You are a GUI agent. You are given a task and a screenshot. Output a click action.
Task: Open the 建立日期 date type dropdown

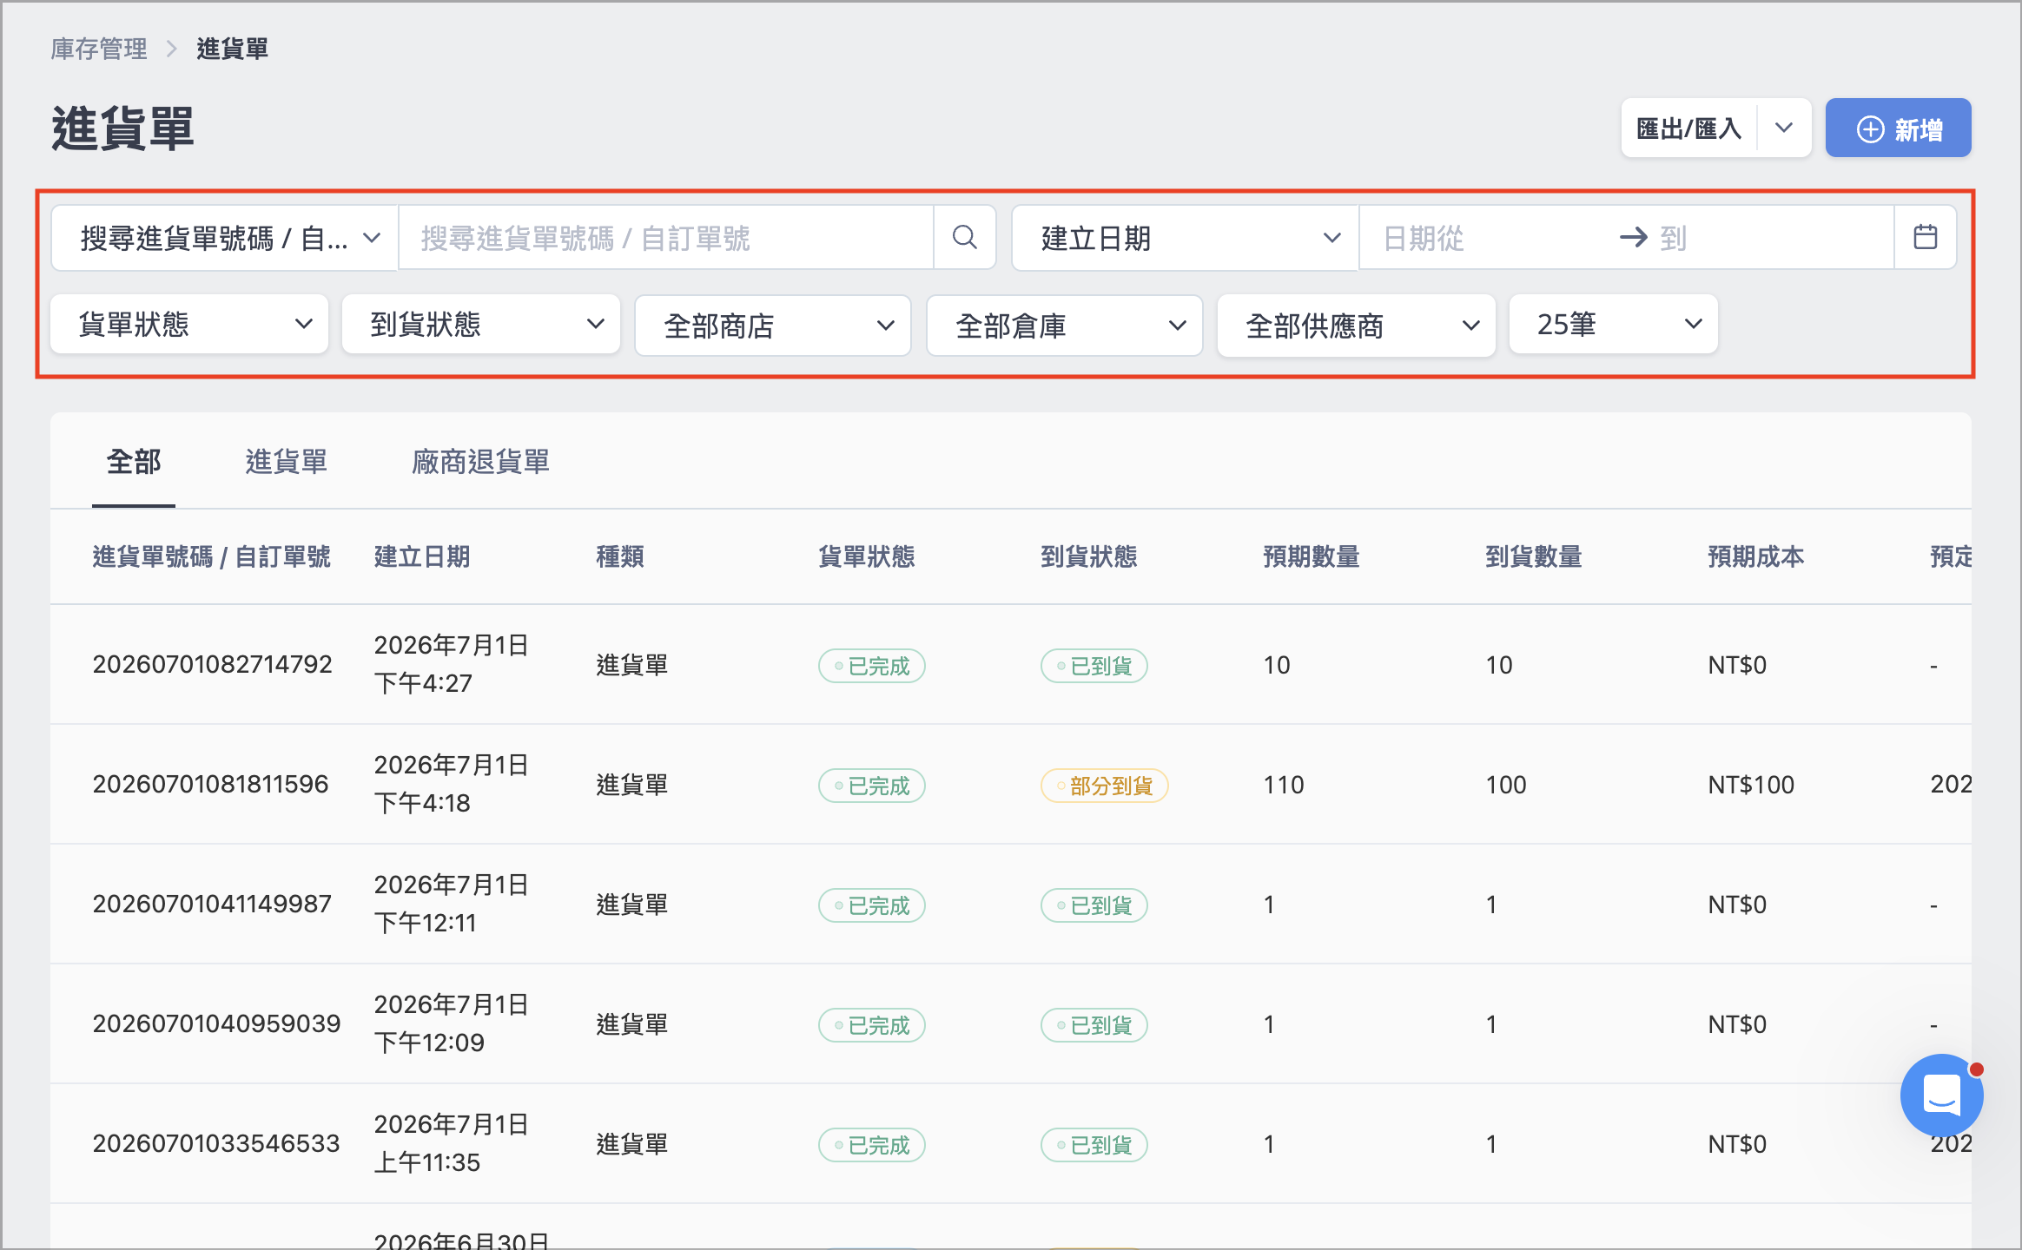click(x=1186, y=237)
